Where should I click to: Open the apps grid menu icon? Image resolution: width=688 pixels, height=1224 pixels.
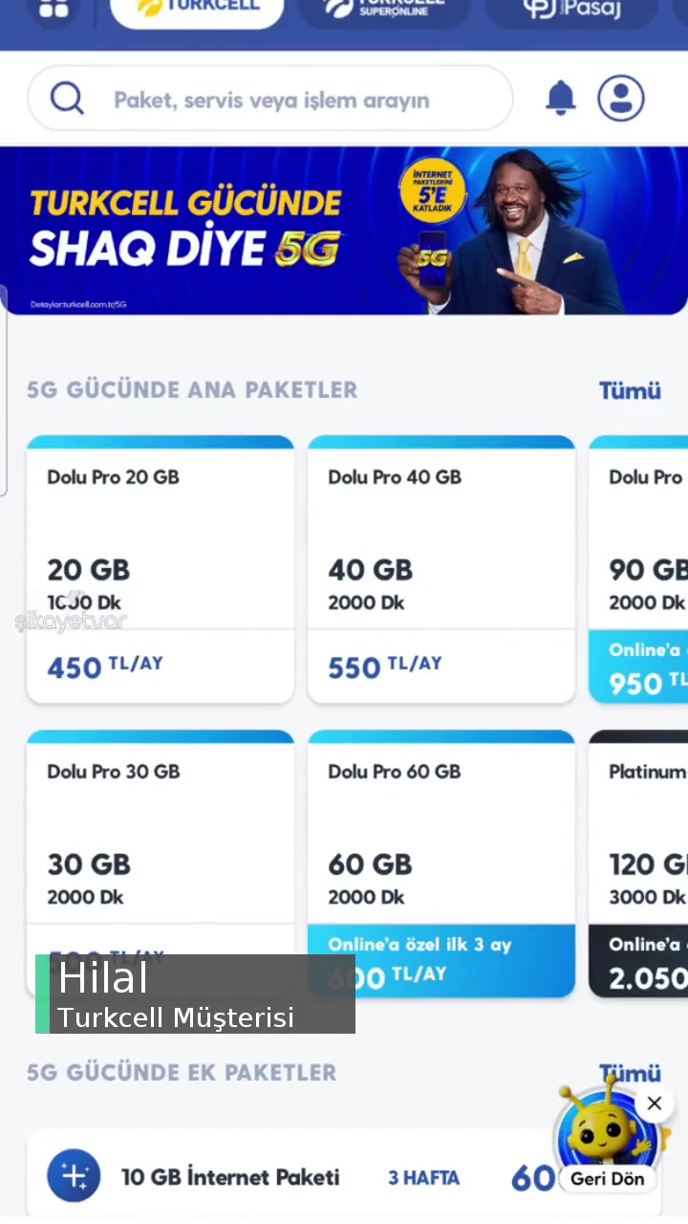54,10
